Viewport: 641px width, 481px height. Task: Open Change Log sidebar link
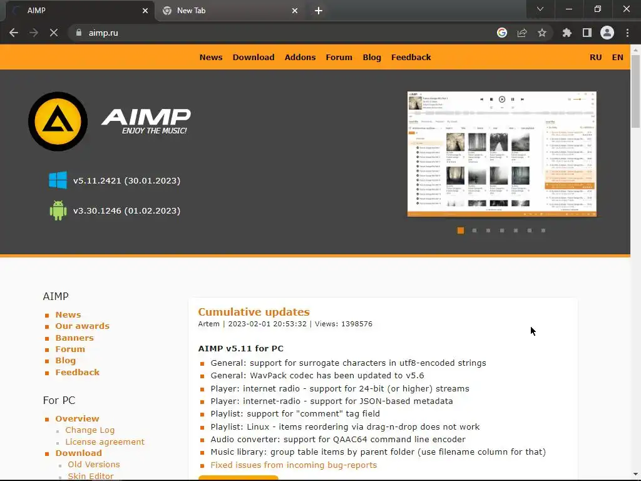coord(90,430)
